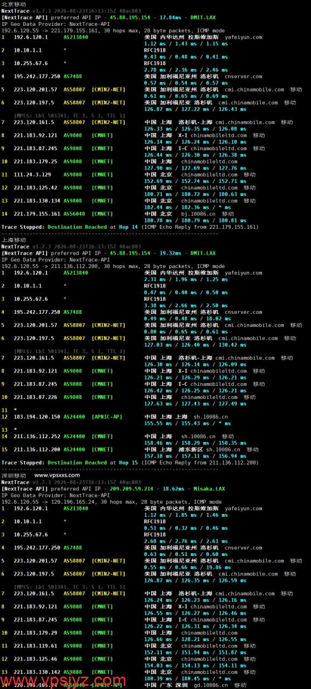The width and height of the screenshot is (311, 689).
Task: Select the 152.74 ms timing
Action: (x=196, y=181)
